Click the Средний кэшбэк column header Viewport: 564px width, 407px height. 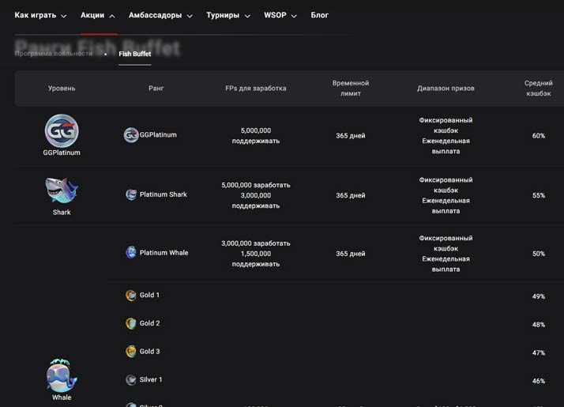[x=538, y=89]
